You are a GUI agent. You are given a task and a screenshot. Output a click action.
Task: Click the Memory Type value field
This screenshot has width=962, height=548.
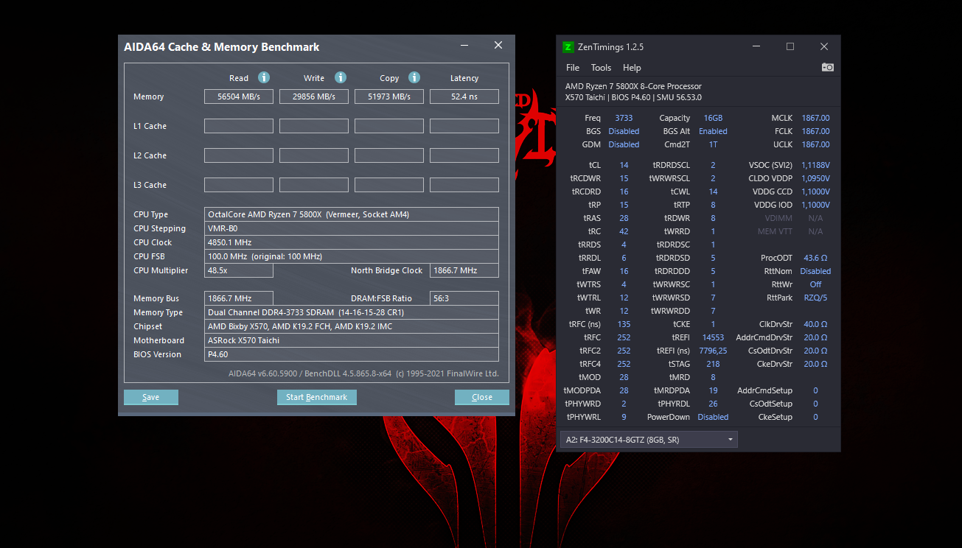coord(352,312)
